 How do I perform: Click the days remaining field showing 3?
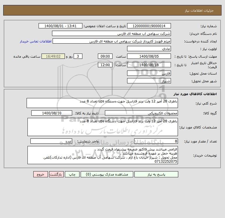pyautogui.click(x=78, y=56)
